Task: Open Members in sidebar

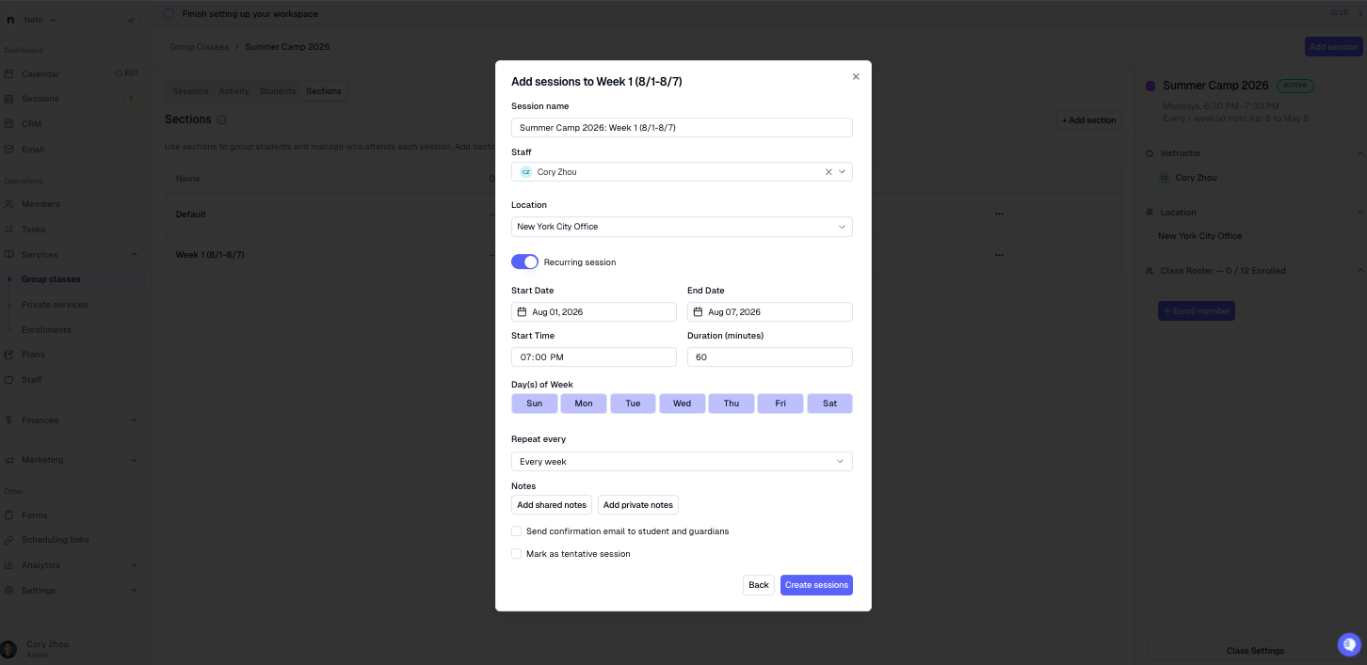Action: point(40,204)
